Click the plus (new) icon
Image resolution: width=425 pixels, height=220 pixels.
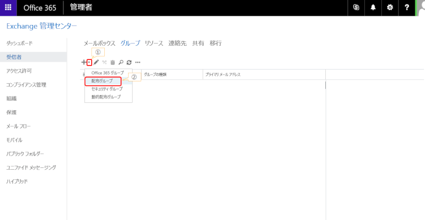(x=84, y=63)
